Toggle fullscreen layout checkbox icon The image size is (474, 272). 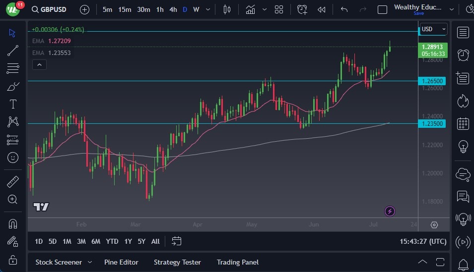tap(382, 9)
